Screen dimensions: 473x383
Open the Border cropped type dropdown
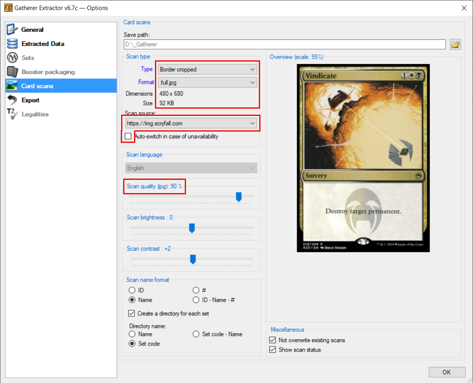207,70
